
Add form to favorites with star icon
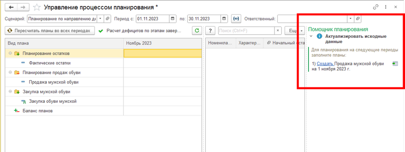(37, 7)
